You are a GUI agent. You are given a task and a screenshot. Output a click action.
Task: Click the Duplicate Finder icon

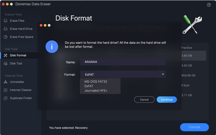(6, 98)
